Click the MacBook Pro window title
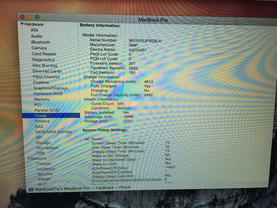Screen dimensions: 277x208 pyautogui.click(x=153, y=20)
